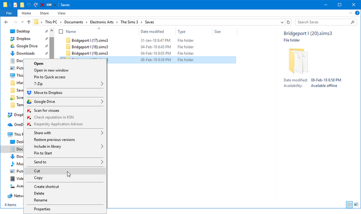This screenshot has width=361, height=214.
Task: Open the View ribbon tab
Action: click(x=61, y=13)
